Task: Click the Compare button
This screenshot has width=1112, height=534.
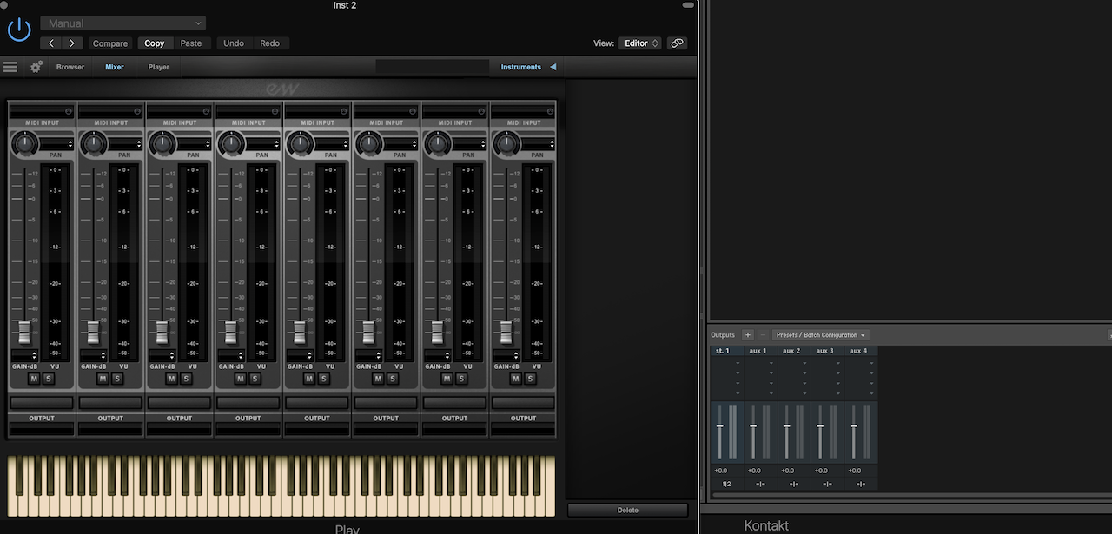Action: (x=110, y=43)
